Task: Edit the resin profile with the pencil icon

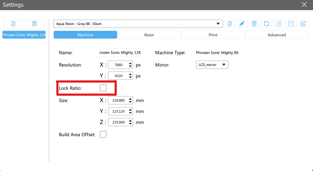Action: (242, 24)
